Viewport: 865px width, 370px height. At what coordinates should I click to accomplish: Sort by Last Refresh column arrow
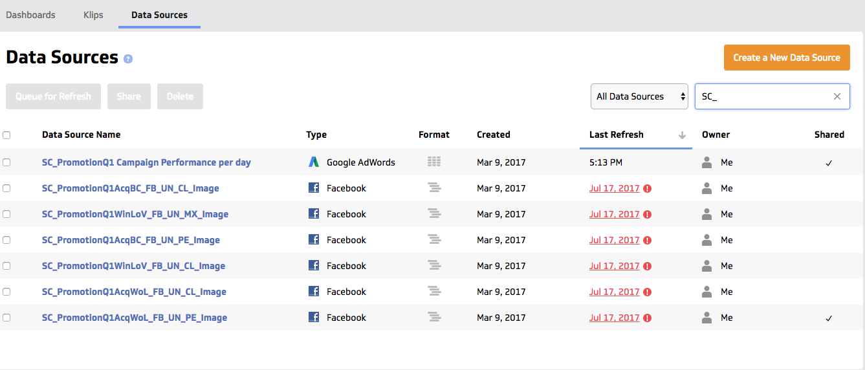point(682,135)
